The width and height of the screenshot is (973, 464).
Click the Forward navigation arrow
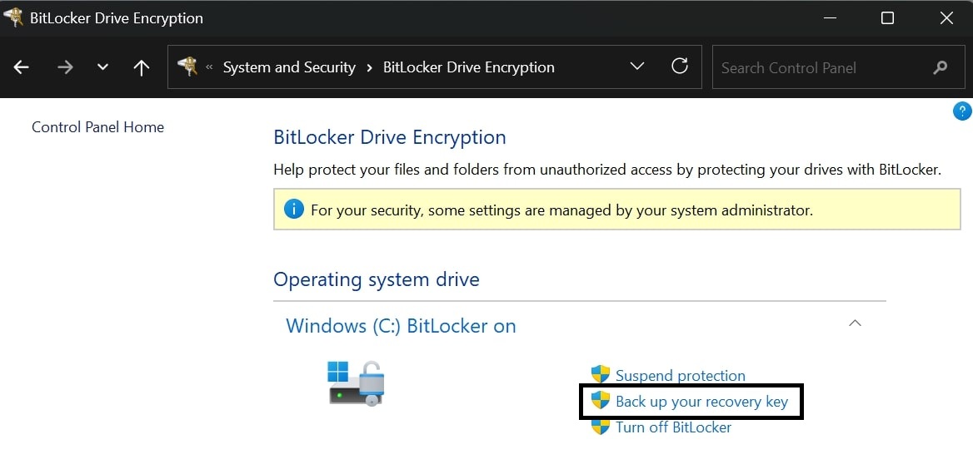[x=65, y=67]
